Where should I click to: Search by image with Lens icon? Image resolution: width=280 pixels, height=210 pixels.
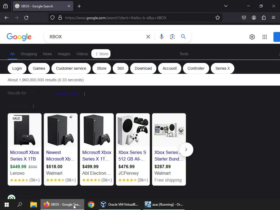[x=172, y=37]
